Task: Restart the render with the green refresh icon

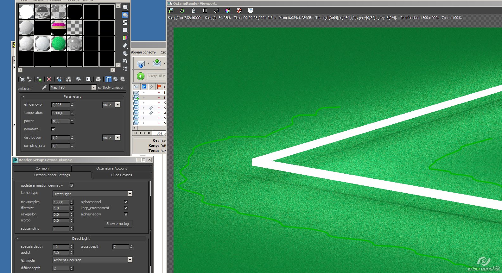Action: (x=182, y=10)
